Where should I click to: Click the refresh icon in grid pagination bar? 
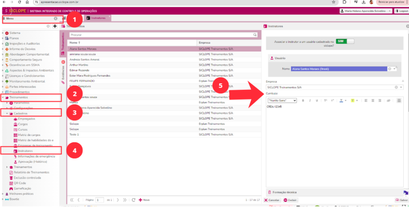click(x=134, y=200)
